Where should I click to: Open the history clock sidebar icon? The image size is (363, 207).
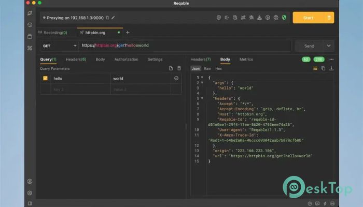click(30, 25)
